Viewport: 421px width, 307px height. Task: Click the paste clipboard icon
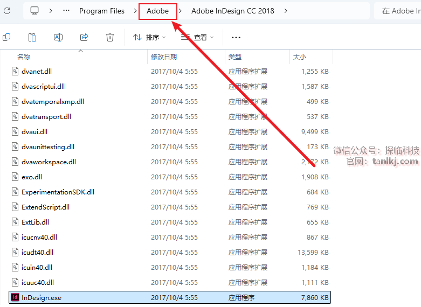(x=32, y=37)
